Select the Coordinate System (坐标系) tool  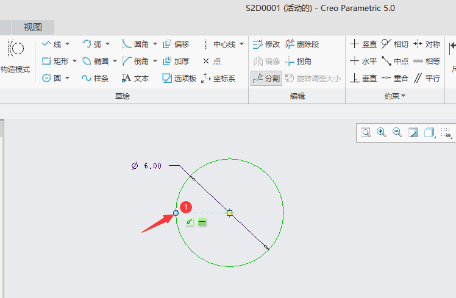[218, 78]
